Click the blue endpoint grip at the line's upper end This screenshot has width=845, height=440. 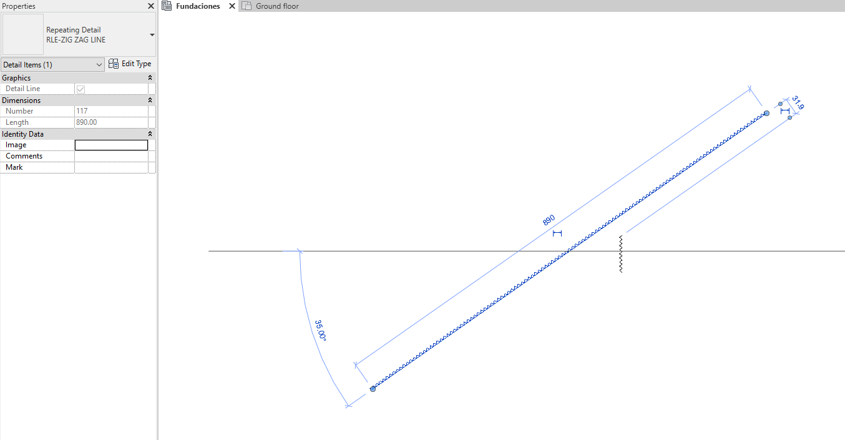[x=766, y=114]
